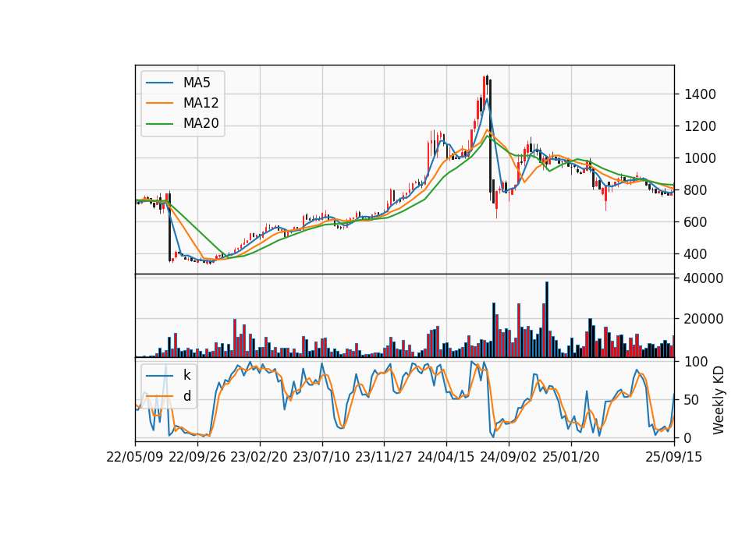Click the 22/05/09 date label
This screenshot has width=749, height=538.
[135, 457]
